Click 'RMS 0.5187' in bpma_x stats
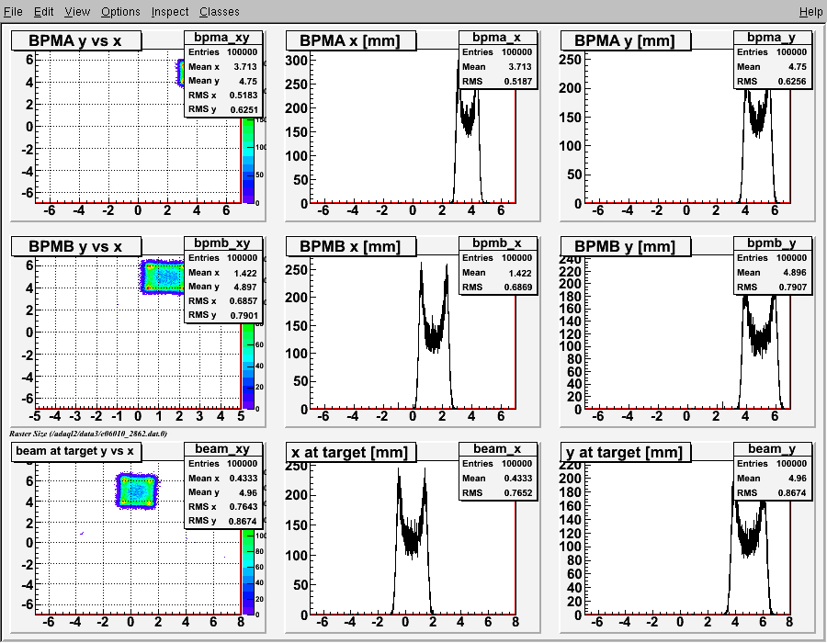Screen dimensions: 827x643 pyautogui.click(x=497, y=81)
